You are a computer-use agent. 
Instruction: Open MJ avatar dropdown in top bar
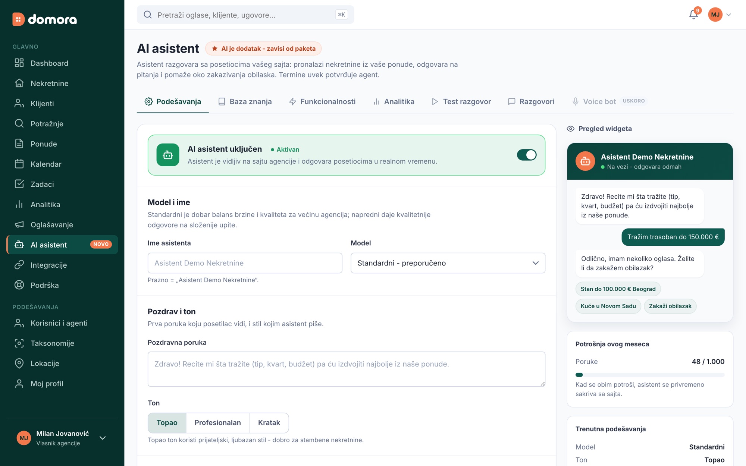click(x=720, y=15)
